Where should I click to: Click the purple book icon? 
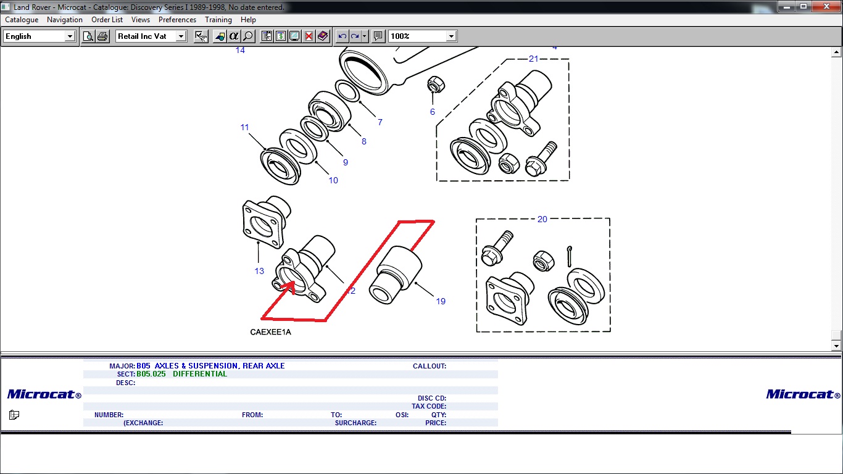click(323, 36)
